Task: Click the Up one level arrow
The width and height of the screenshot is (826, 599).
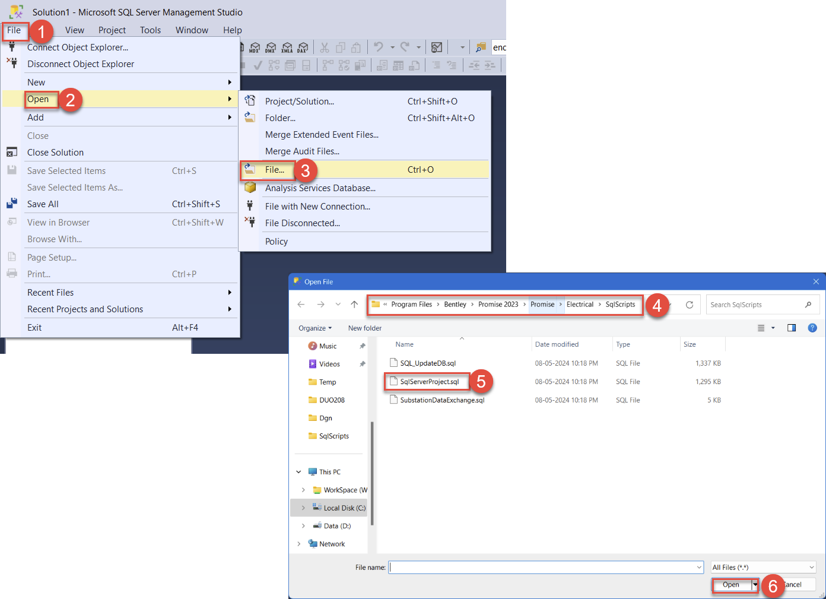Action: coord(354,305)
